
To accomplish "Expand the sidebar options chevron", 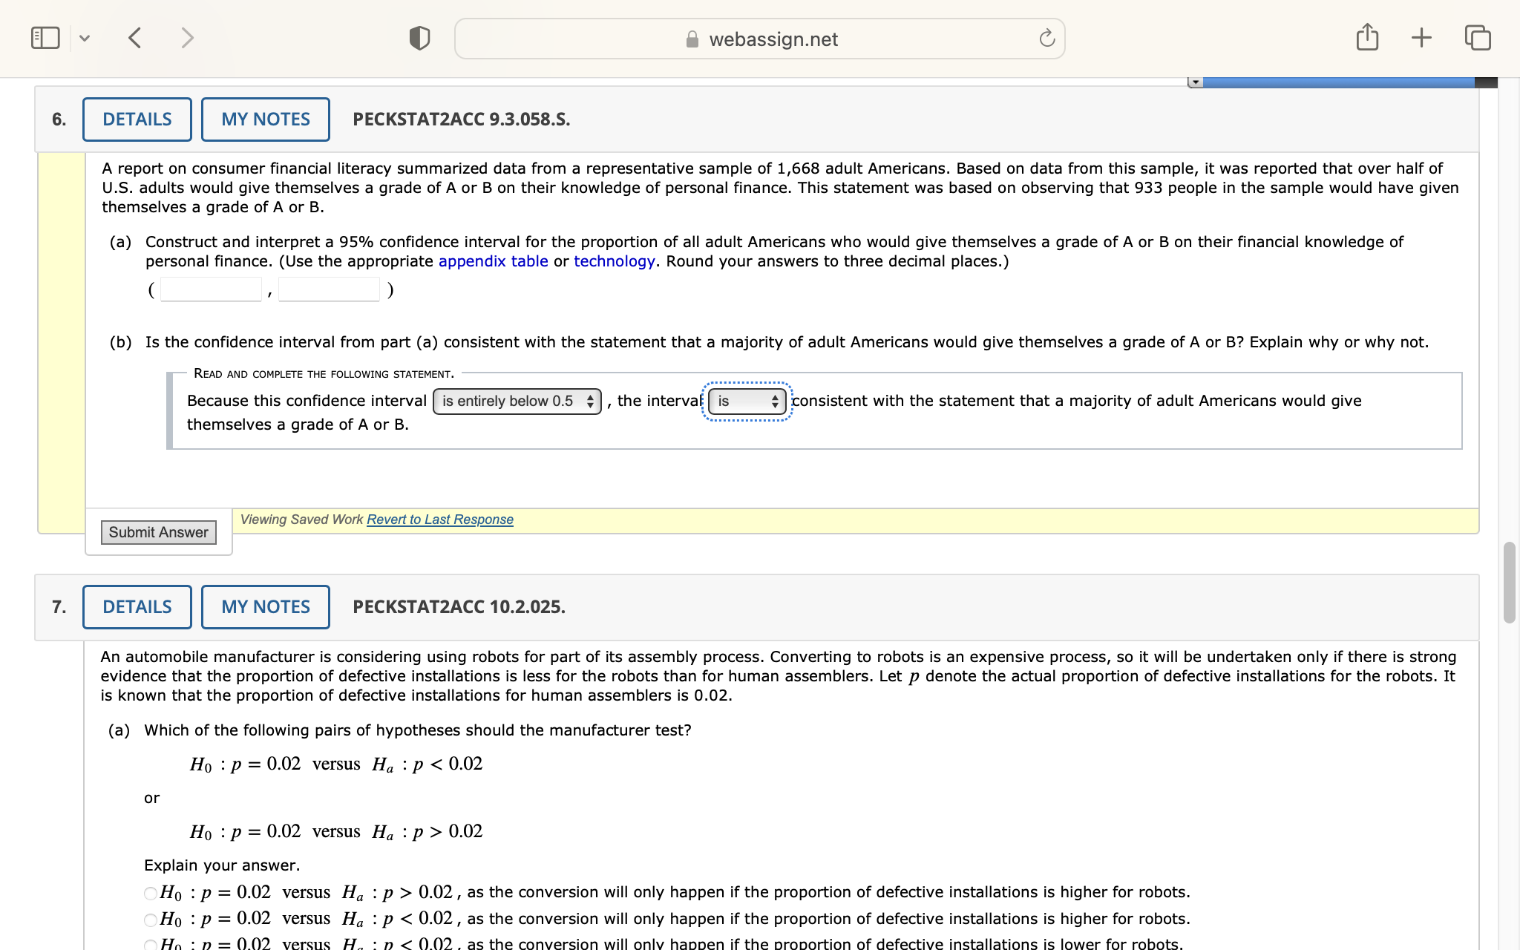I will [x=85, y=38].
